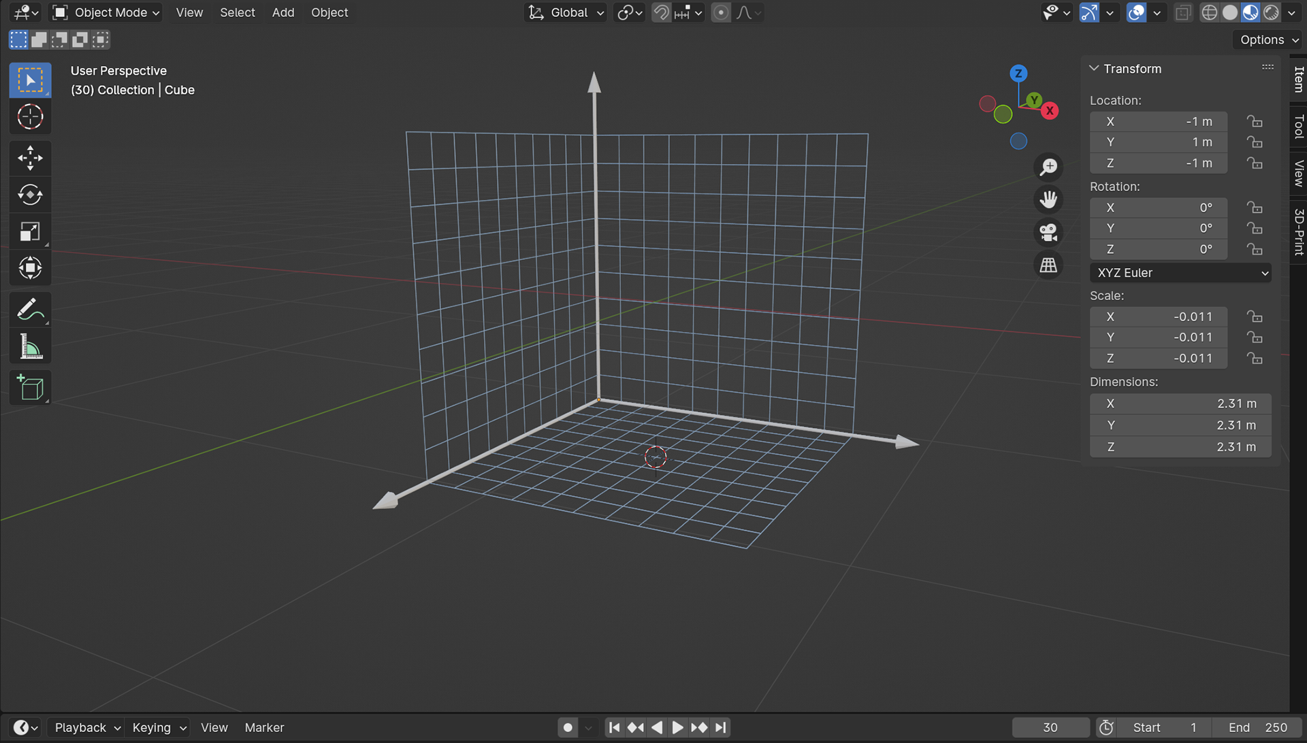Open Global transform orientation dropdown

coord(566,12)
